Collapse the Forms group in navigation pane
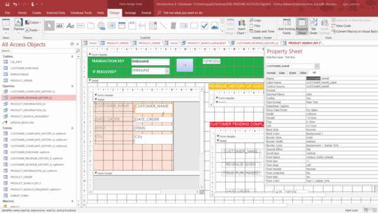Viewport: 378px width, 213px height. (72, 128)
